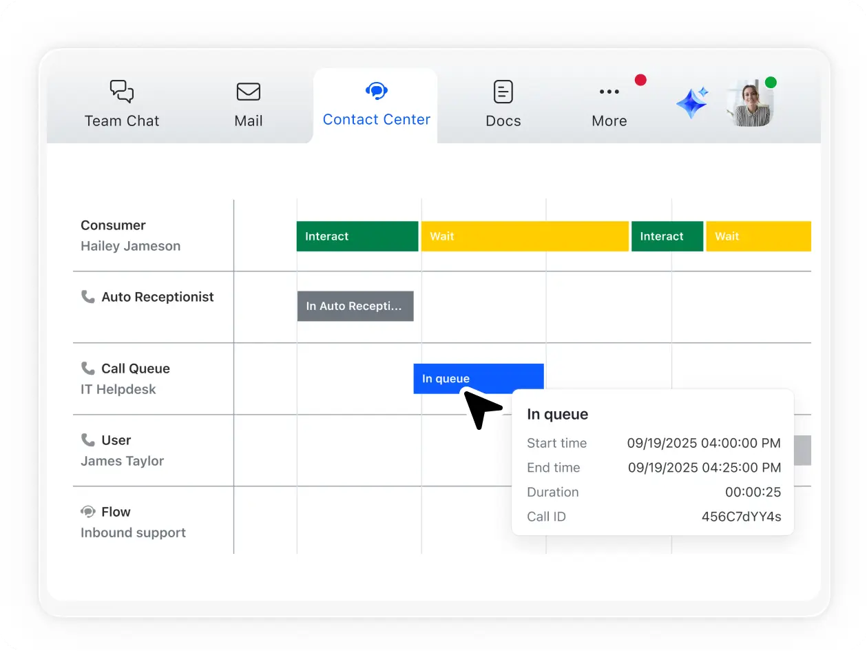Click the In Auto Receptionist gray bar

coord(355,306)
